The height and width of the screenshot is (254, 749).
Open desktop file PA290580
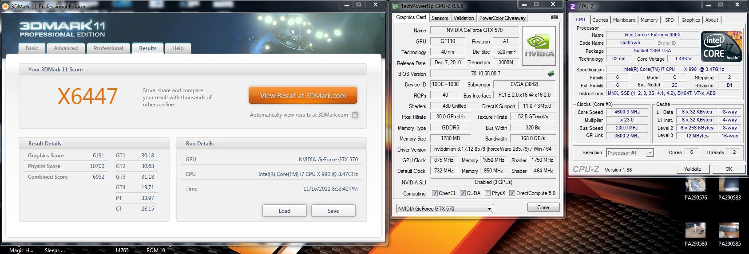696,234
